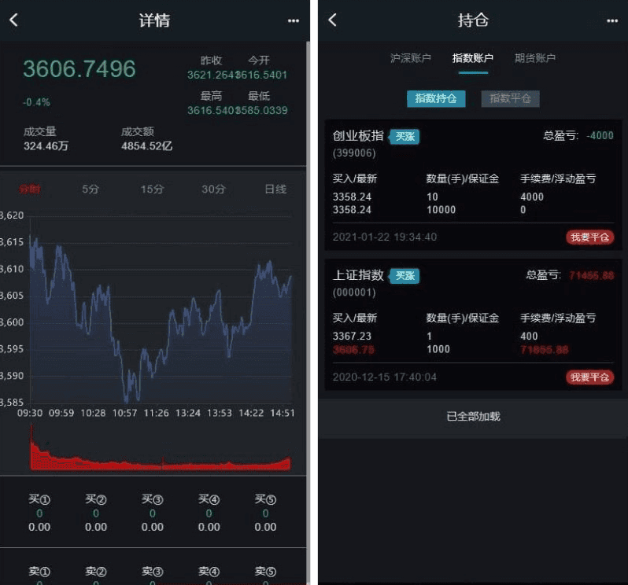Toggle to 指数持仓 list
Screen dimensions: 628x585
point(435,99)
